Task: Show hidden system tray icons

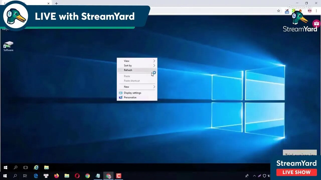Action: [x=254, y=176]
